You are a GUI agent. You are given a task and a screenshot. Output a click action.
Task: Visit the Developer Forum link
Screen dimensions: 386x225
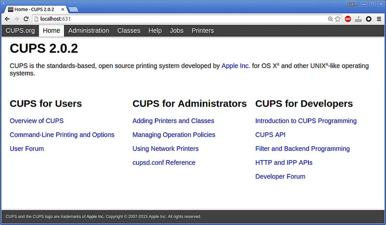click(x=280, y=177)
